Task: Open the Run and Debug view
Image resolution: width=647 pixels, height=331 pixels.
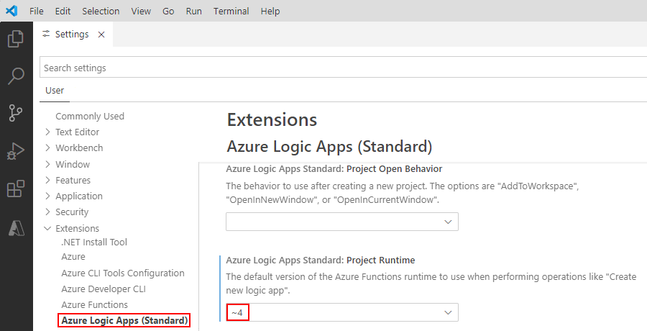Action: point(16,150)
